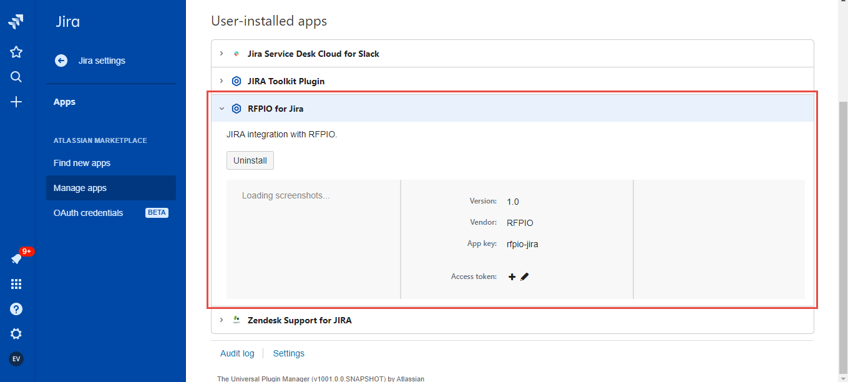
Task: Click the Apps heading in sidebar
Action: pos(64,102)
